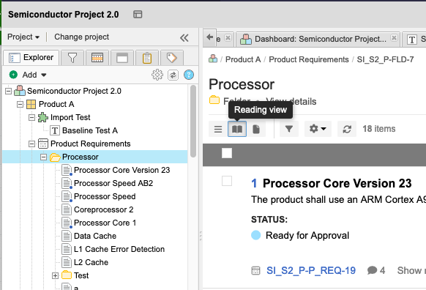426x290 pixels.
Task: Switch to list view icon
Action: (x=218, y=129)
